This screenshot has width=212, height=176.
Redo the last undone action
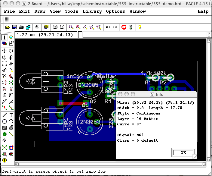click(115, 27)
